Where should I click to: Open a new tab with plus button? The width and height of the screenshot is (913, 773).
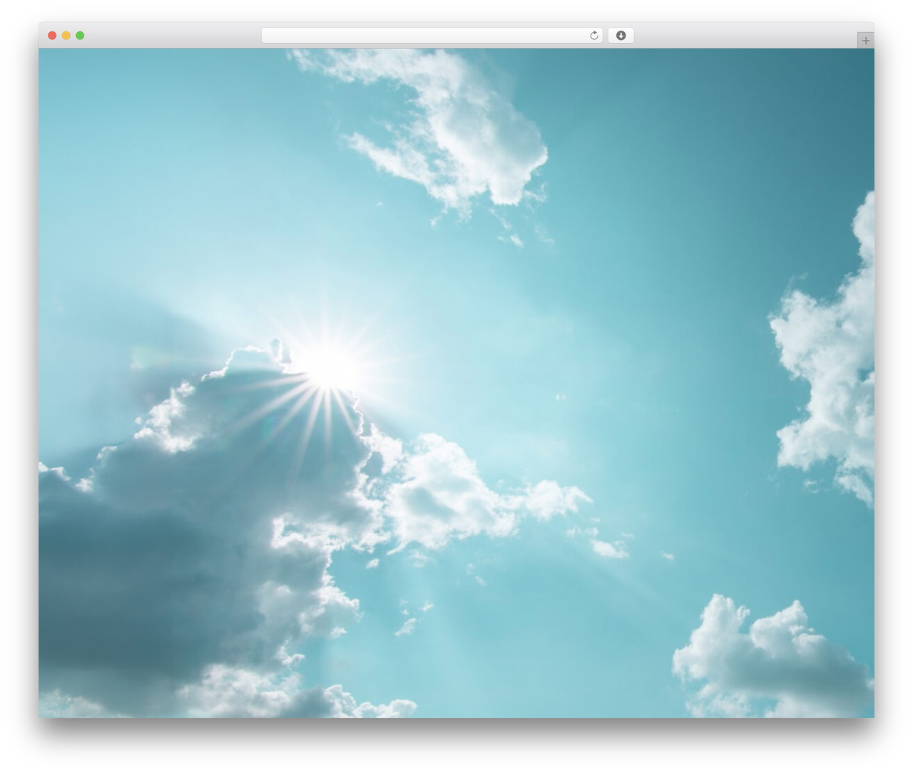click(865, 41)
